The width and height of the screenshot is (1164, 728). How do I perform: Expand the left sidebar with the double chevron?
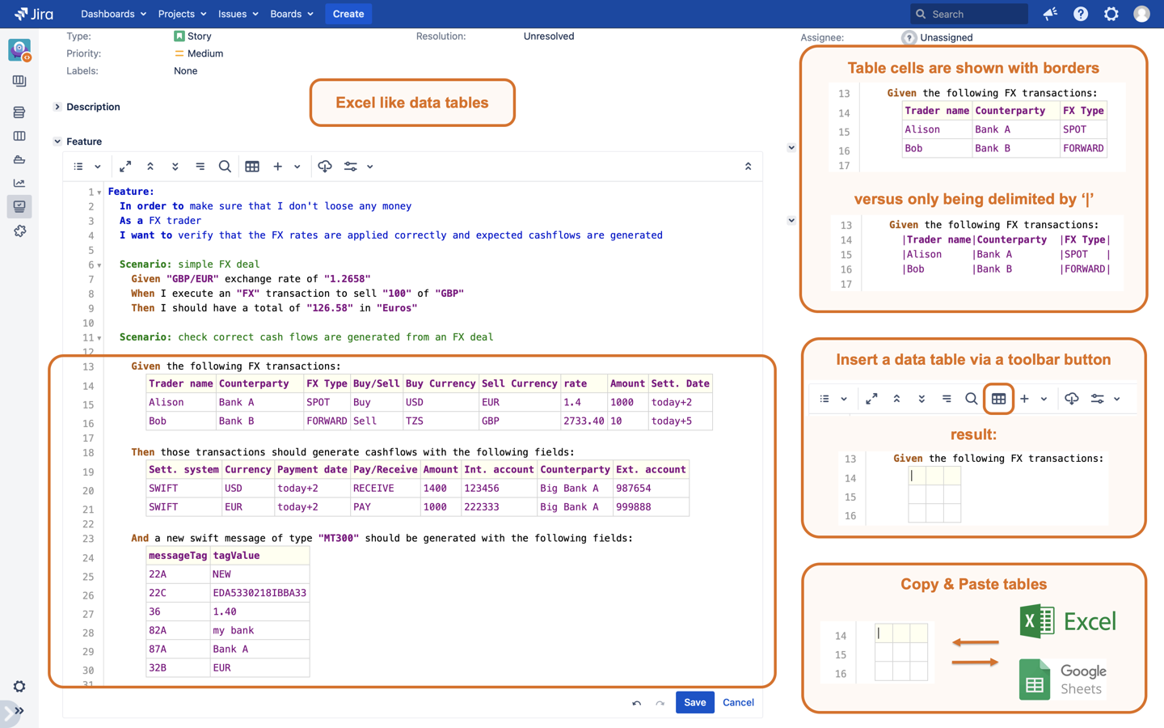tap(19, 711)
